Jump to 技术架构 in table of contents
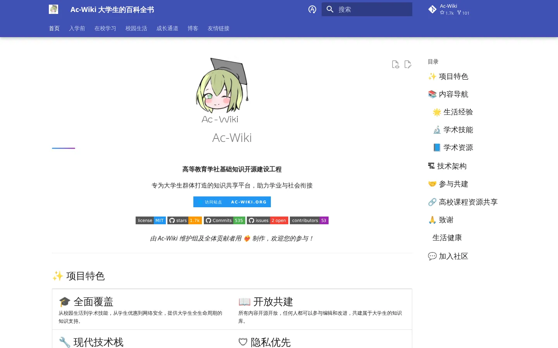Screen dimensions: 558x348 (x=448, y=166)
